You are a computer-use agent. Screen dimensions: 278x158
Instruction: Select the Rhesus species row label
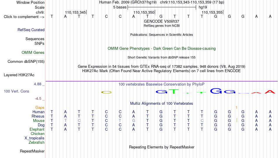click(38, 116)
